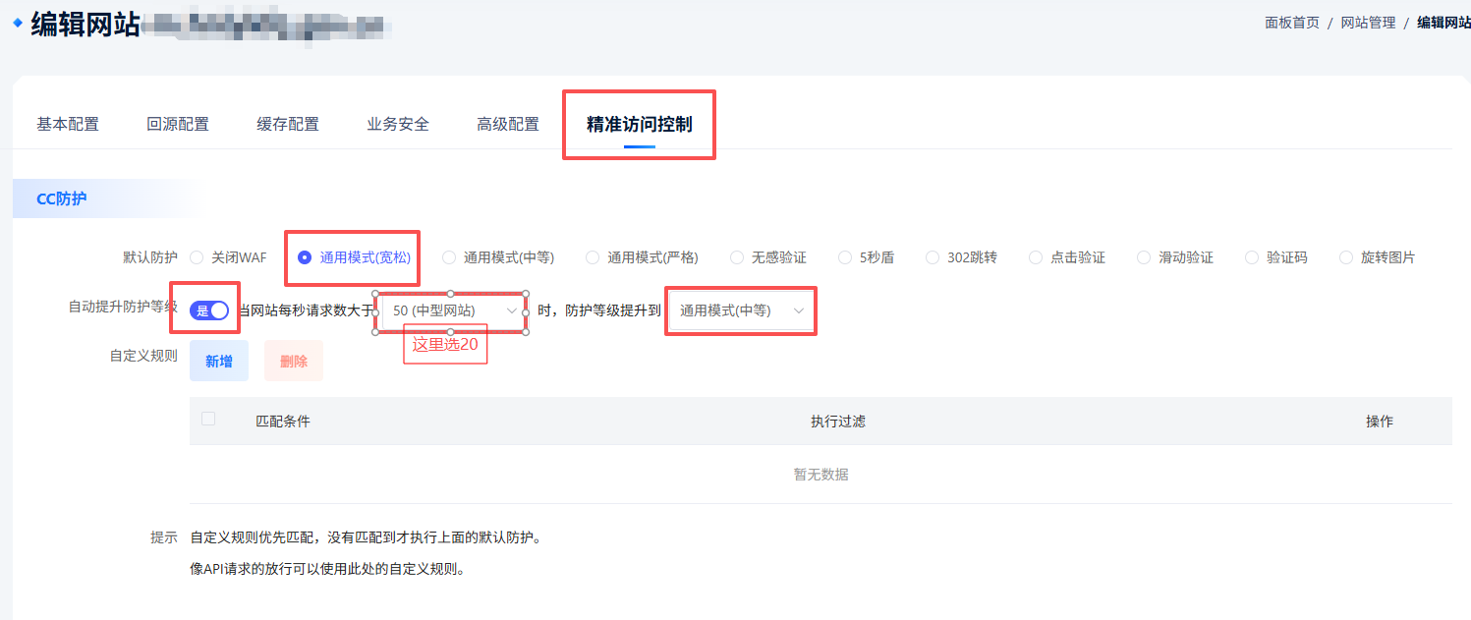Select 通用模式(宽松) protection mode
The width and height of the screenshot is (1471, 620).
pyautogui.click(x=305, y=257)
